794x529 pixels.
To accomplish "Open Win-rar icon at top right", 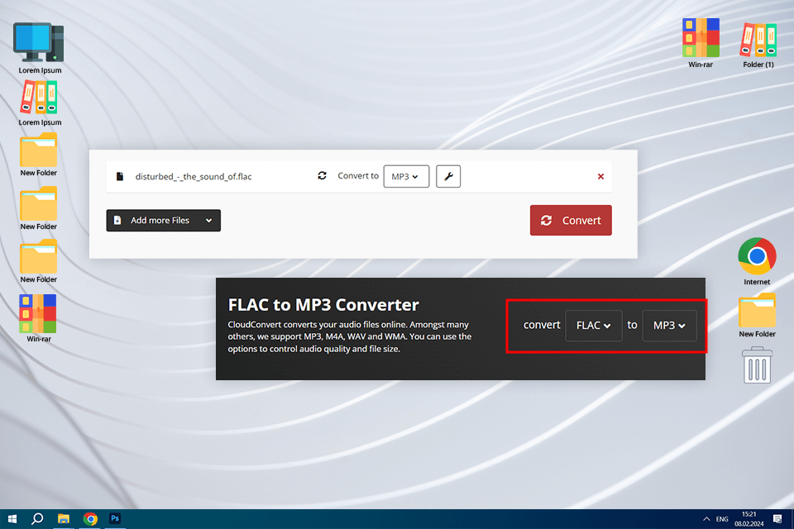I will [701, 43].
